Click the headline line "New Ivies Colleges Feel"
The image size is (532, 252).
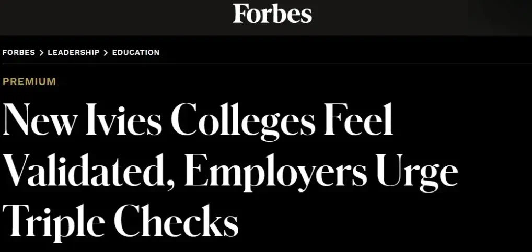tap(198, 120)
